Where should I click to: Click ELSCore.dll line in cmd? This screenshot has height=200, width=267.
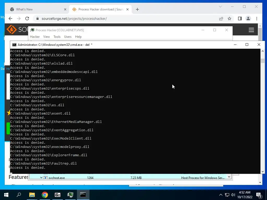[42, 55]
